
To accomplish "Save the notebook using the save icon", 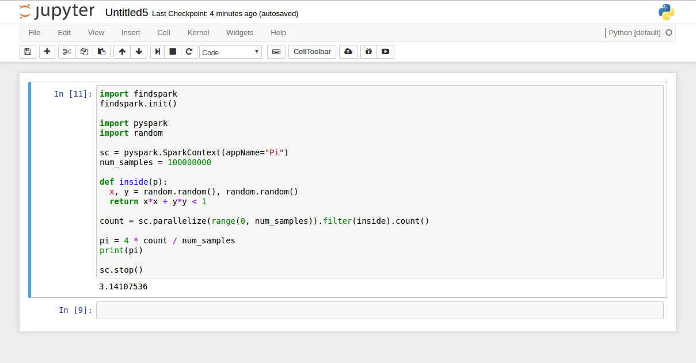I will tap(28, 51).
